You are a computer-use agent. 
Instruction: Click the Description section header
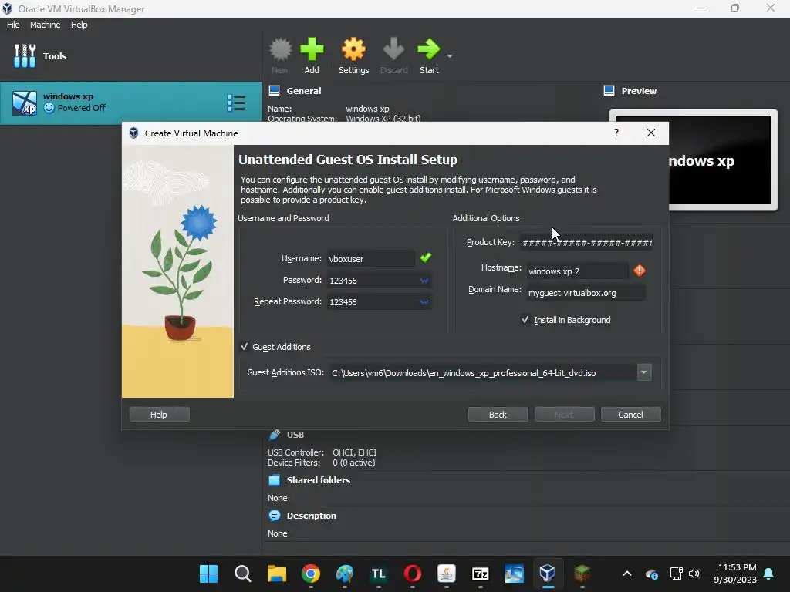tap(311, 516)
